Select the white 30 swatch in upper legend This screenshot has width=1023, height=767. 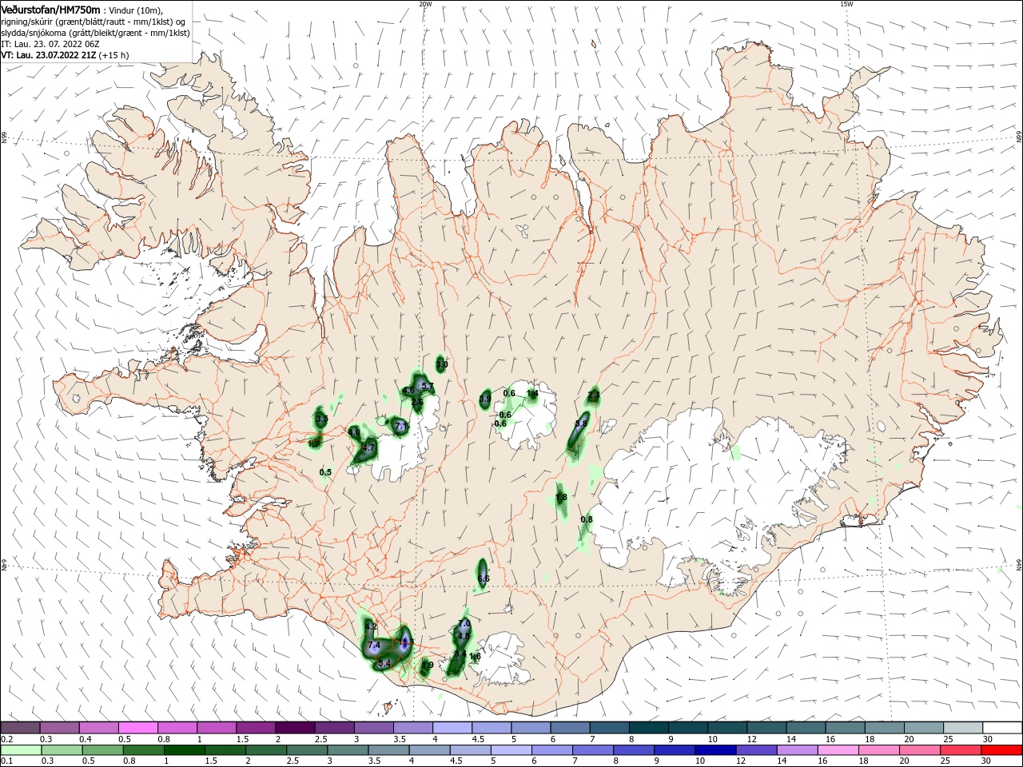point(1001,727)
